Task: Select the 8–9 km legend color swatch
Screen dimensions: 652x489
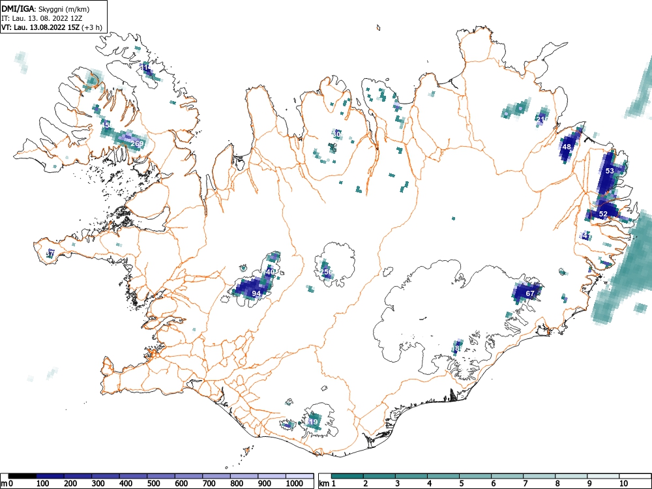Action: coord(571,476)
